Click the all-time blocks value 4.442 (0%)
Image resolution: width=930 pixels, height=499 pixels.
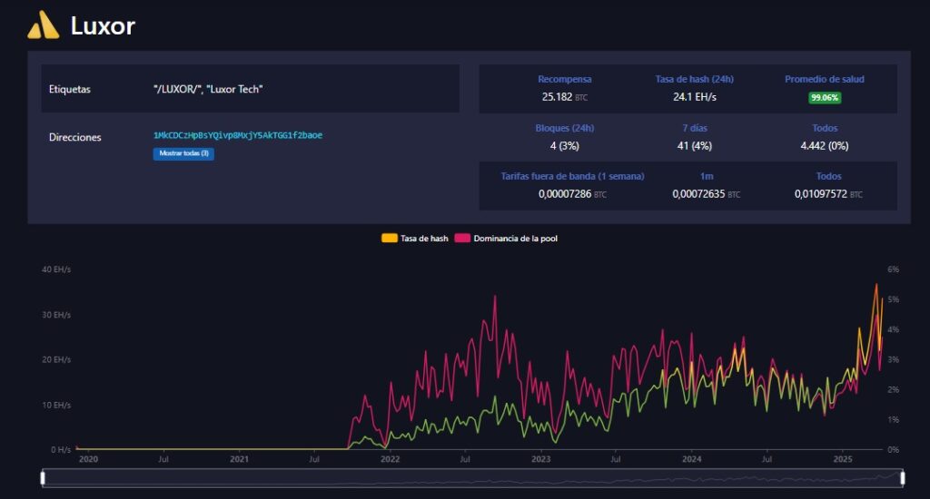point(824,145)
